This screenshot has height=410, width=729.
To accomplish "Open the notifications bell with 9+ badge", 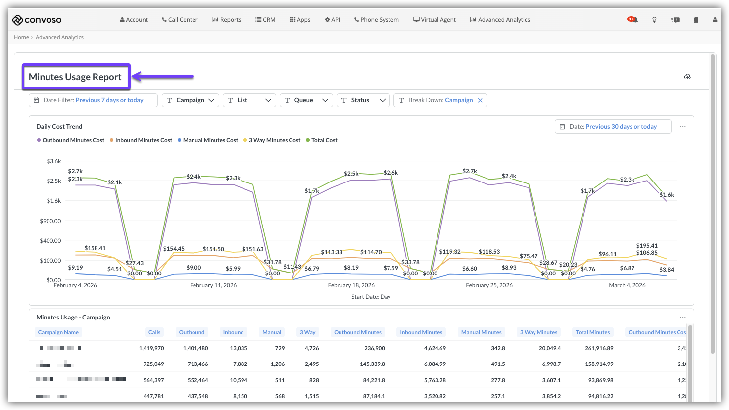I will tap(633, 20).
